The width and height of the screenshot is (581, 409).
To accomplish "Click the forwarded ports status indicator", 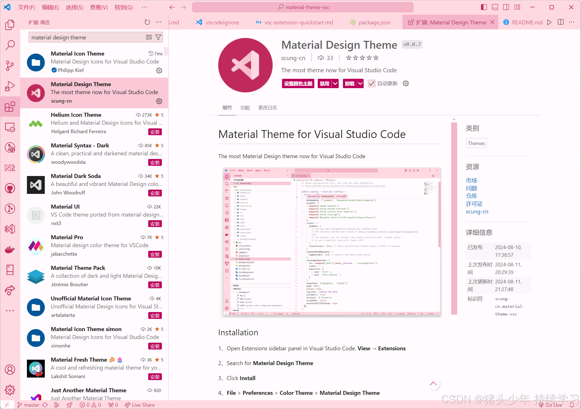I will 113,405.
